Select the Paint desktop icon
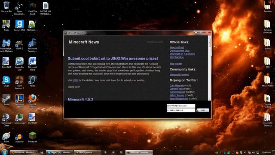Screen dimensions: 275x155 6,137
